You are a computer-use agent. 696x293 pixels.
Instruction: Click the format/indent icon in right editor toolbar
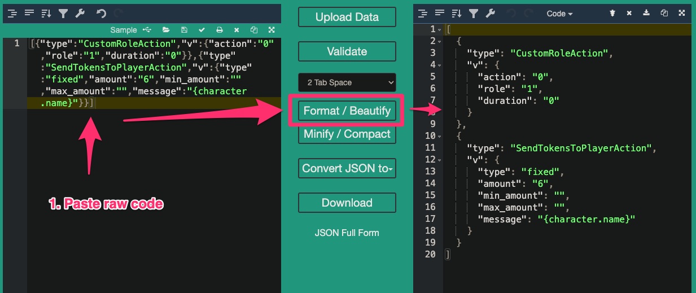(423, 14)
